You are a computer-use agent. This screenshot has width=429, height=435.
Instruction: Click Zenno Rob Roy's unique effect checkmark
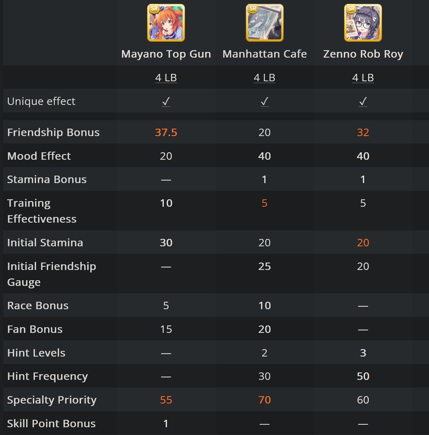(x=363, y=101)
